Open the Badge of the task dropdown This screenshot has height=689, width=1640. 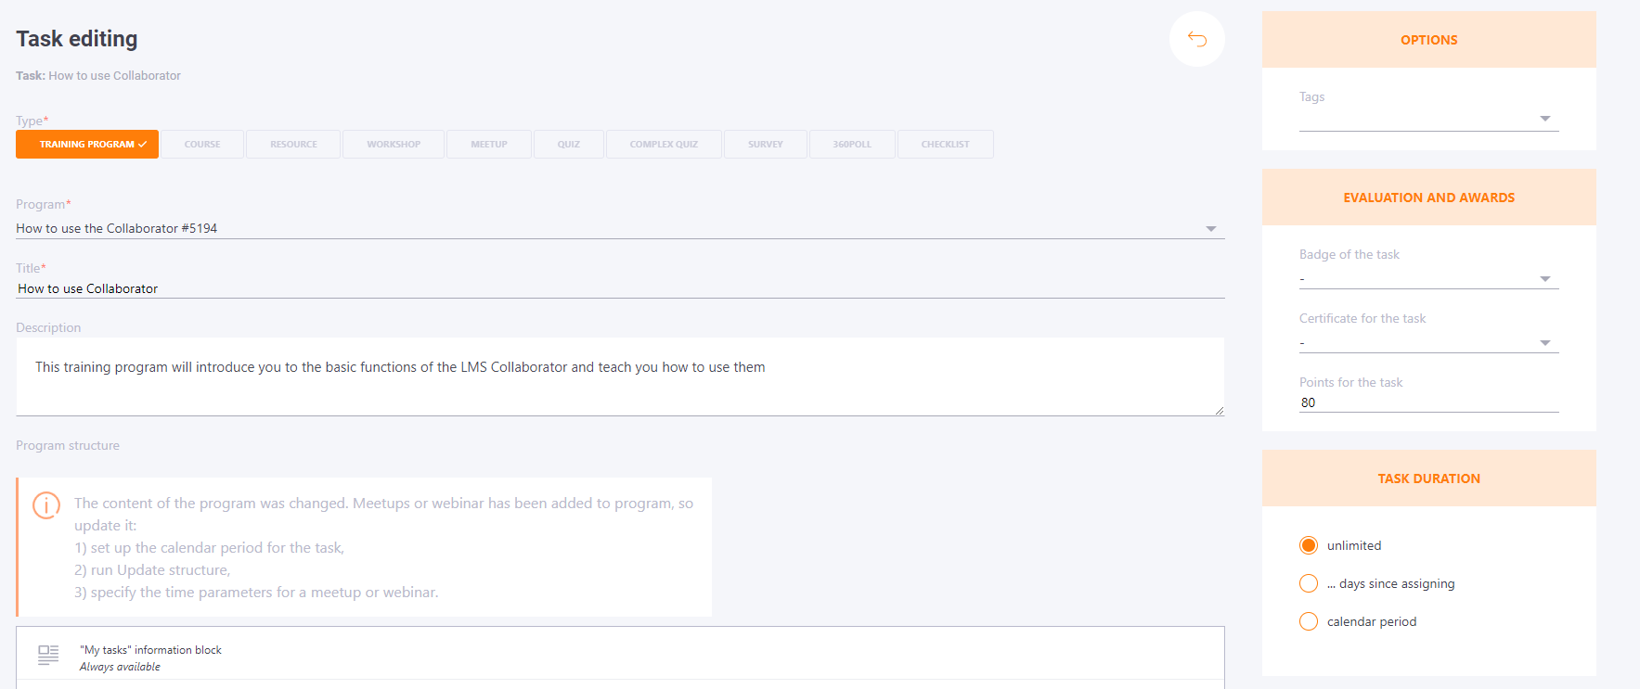coord(1428,278)
